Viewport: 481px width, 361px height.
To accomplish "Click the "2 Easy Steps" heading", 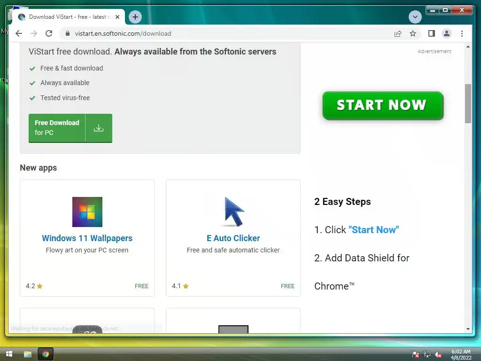I will (342, 201).
